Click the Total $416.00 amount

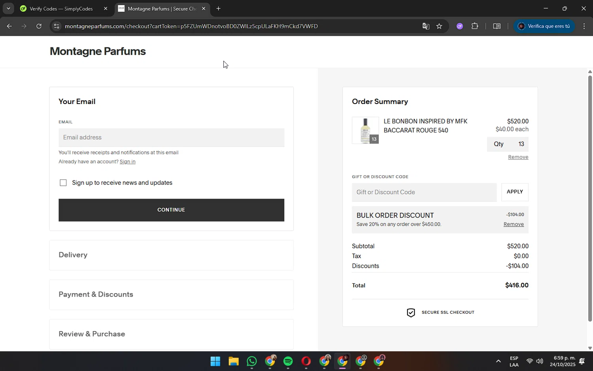click(517, 285)
